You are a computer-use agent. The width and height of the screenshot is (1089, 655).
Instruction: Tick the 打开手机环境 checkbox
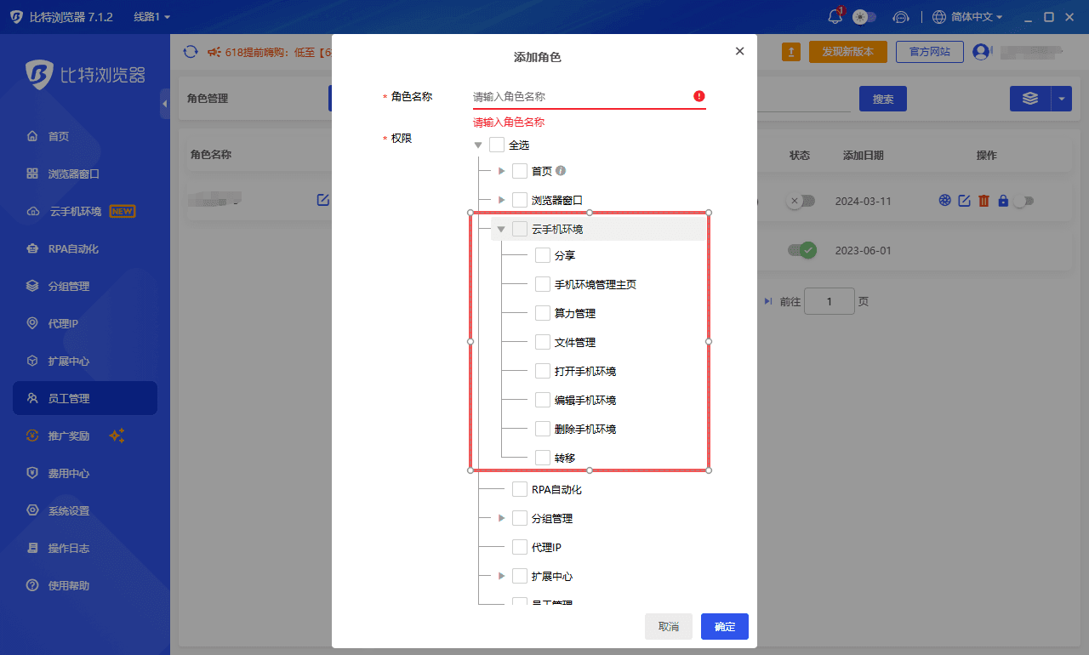[x=543, y=371]
